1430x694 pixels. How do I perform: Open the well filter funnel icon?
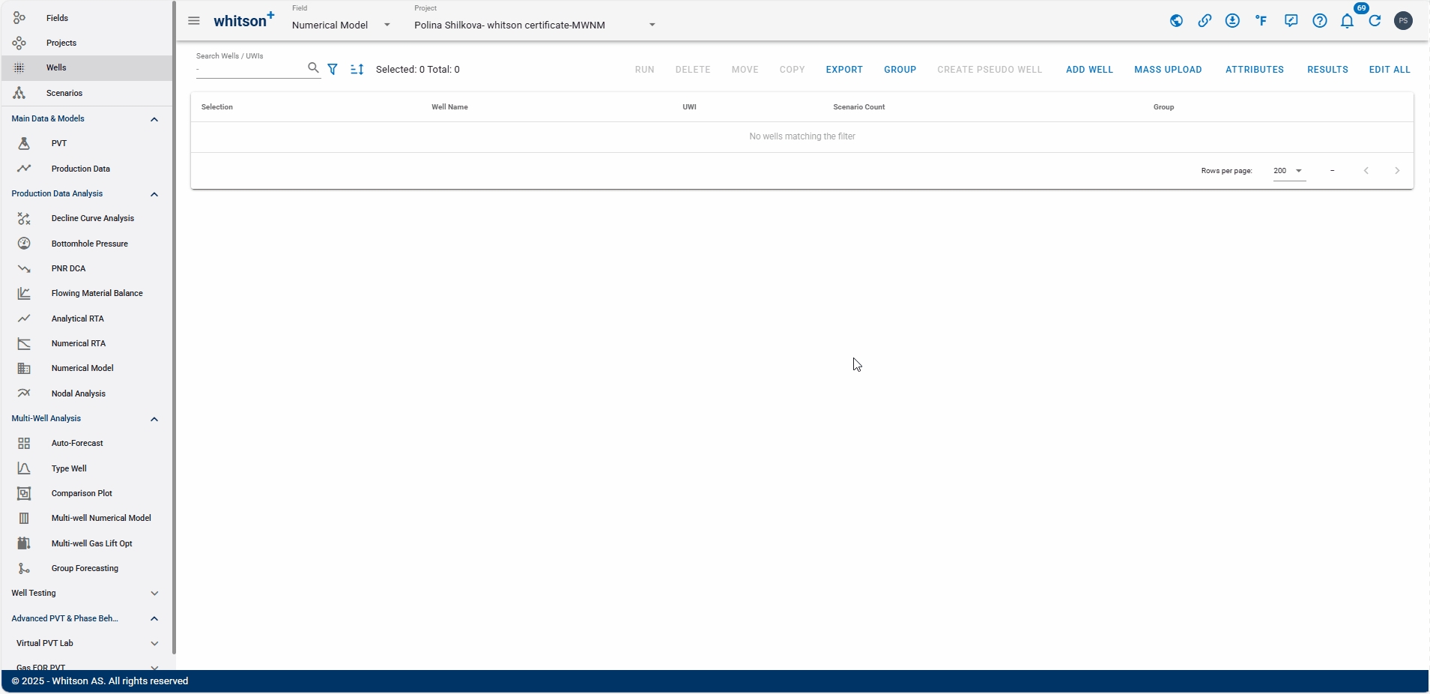(x=333, y=69)
